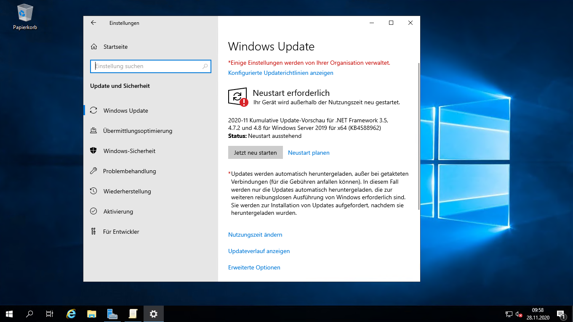
Task: Click the Update und Sicherheit heading
Action: [120, 86]
